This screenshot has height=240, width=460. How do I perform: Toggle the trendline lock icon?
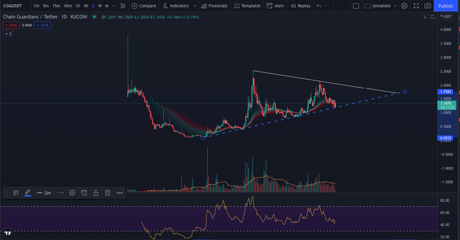96,193
